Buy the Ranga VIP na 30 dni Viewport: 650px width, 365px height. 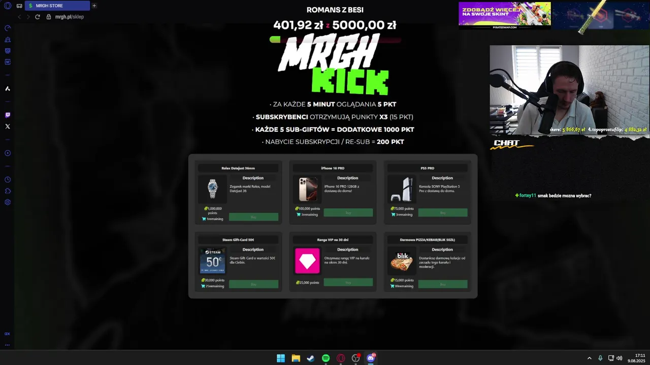[348, 282]
